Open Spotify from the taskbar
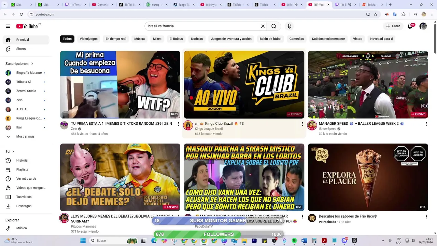 pyautogui.click(x=294, y=241)
